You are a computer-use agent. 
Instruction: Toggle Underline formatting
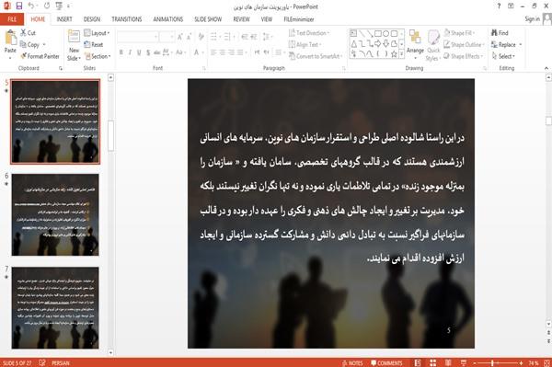coord(139,52)
